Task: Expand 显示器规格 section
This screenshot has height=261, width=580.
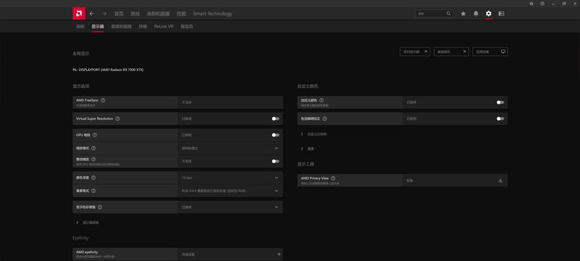Action: pyautogui.click(x=87, y=223)
